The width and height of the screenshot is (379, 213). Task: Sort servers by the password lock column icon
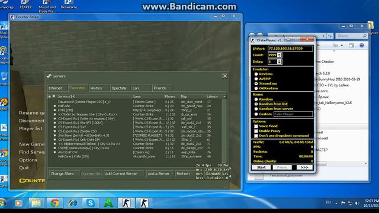(x=50, y=96)
